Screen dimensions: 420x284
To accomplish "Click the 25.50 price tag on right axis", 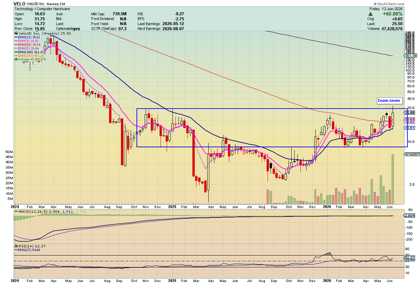I will (409, 112).
